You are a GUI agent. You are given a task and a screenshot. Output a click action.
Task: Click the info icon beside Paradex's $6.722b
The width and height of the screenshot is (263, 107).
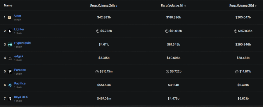coord(167,72)
